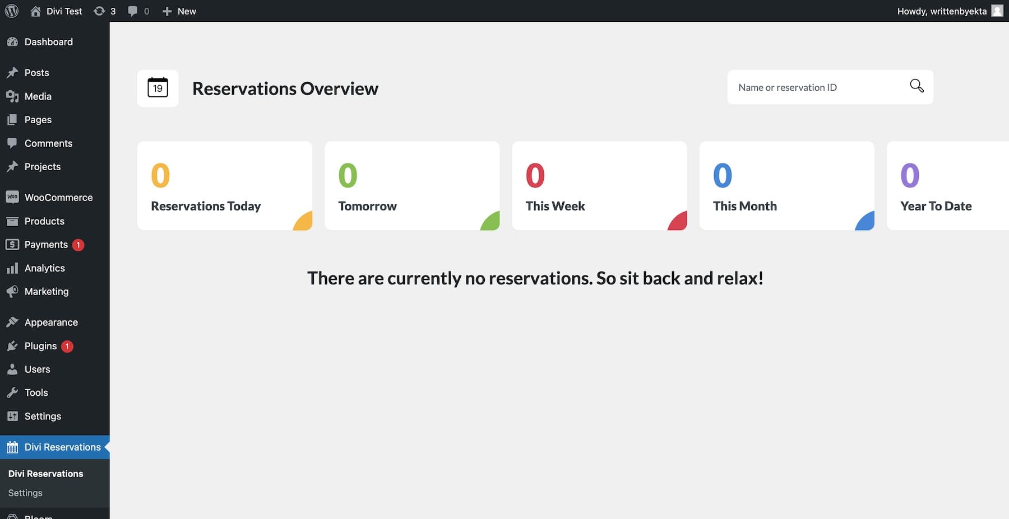Select the Media library icon in the sidebar
1009x519 pixels.
(12, 96)
